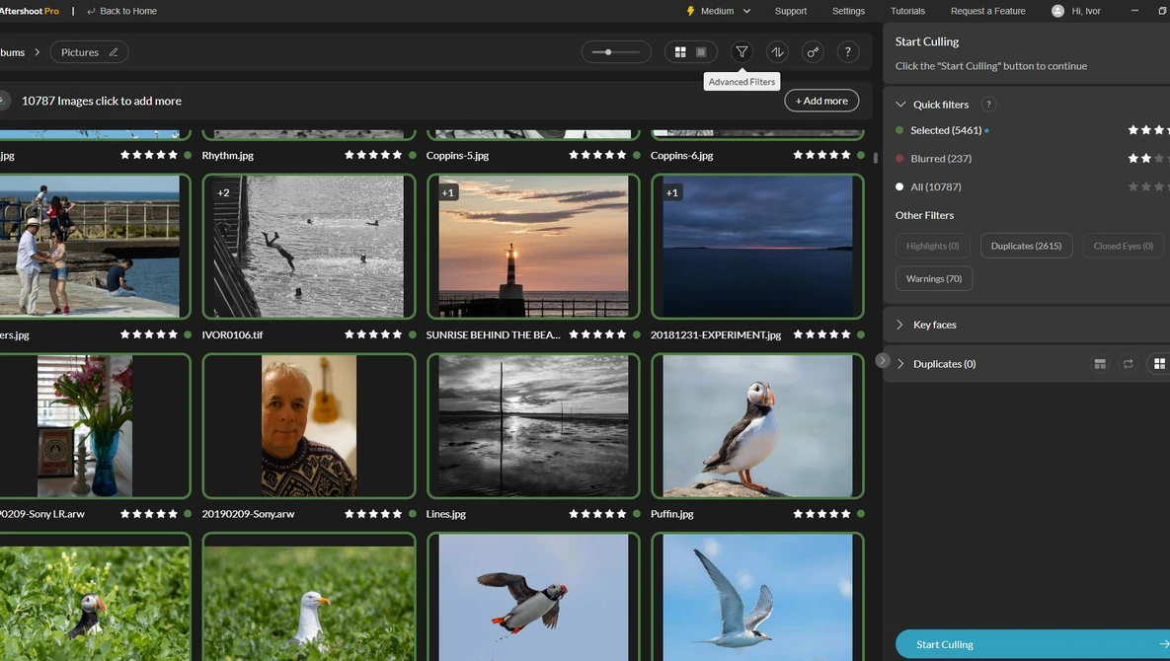The height and width of the screenshot is (661, 1170).
Task: Click the +1 badge on 20181231-EXPERIMENT image
Action: (671, 192)
